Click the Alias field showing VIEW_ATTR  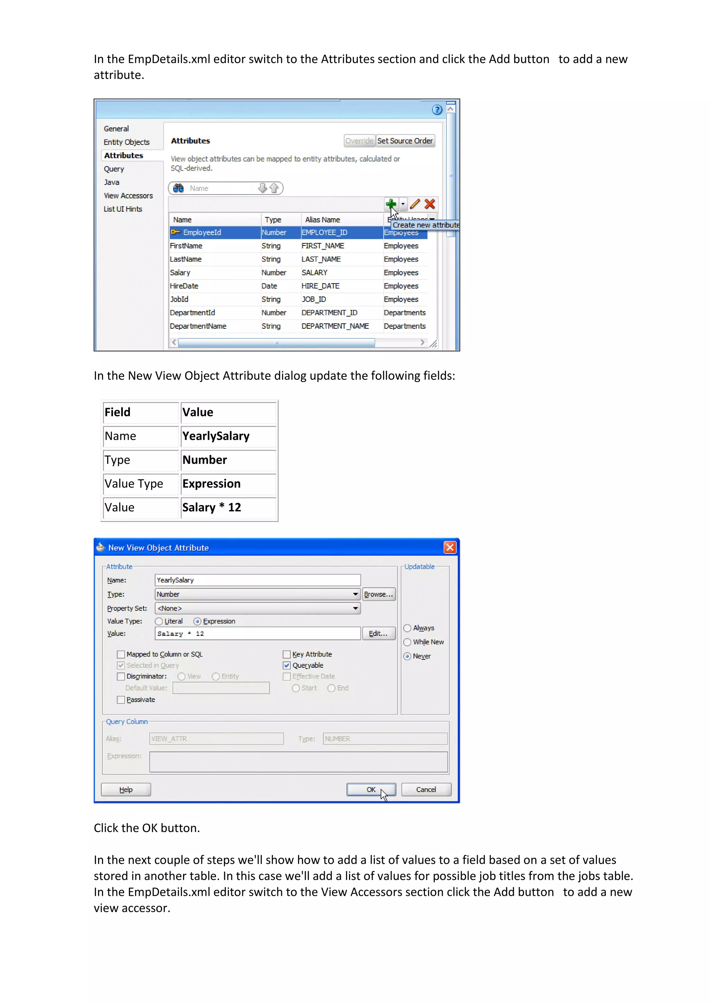[x=216, y=738]
